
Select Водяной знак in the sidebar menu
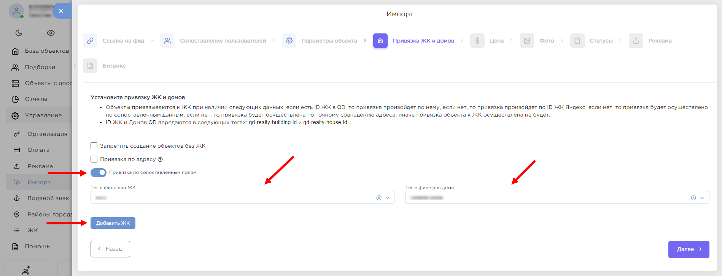click(x=48, y=198)
